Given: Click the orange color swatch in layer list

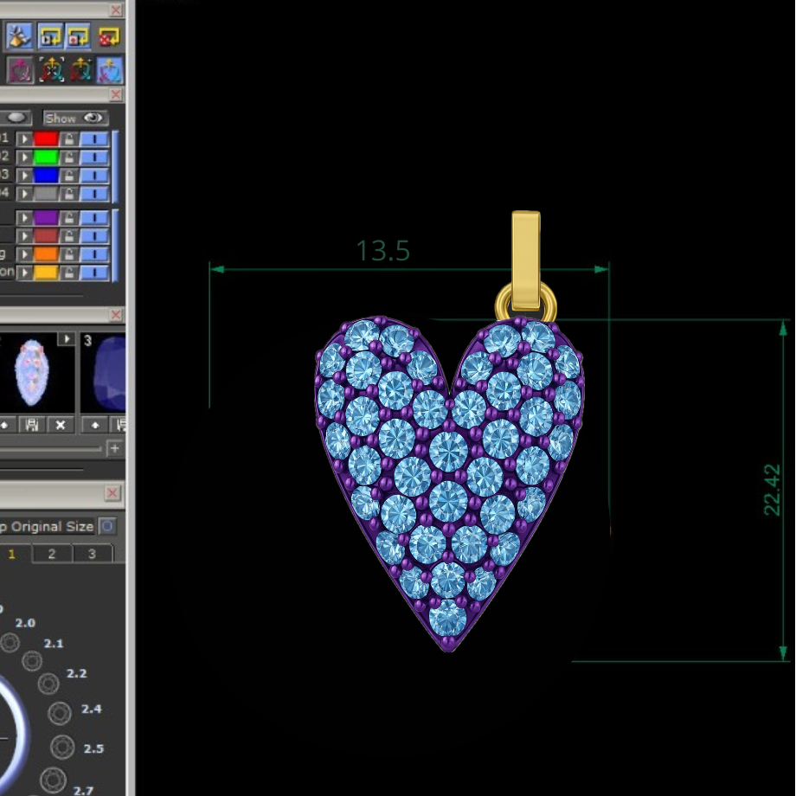Looking at the screenshot, I should (45, 254).
